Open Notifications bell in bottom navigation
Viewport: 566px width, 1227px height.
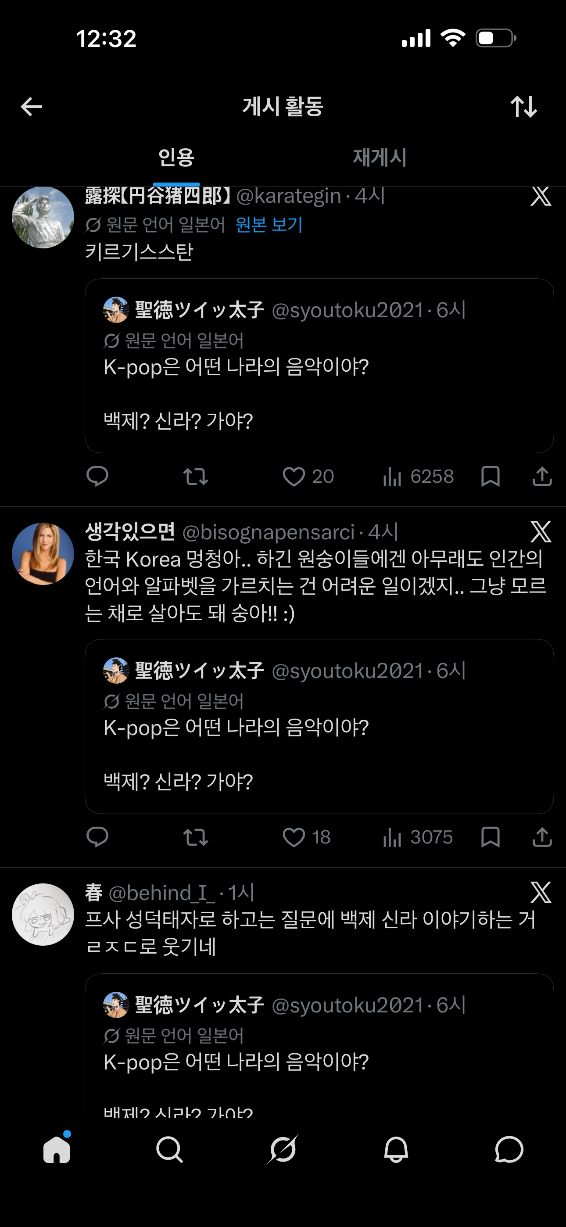tap(396, 1149)
